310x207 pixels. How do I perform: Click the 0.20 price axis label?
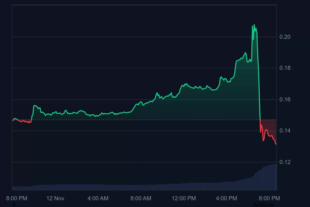click(285, 37)
